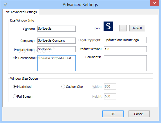Click the Width field showing 800

click(110, 86)
